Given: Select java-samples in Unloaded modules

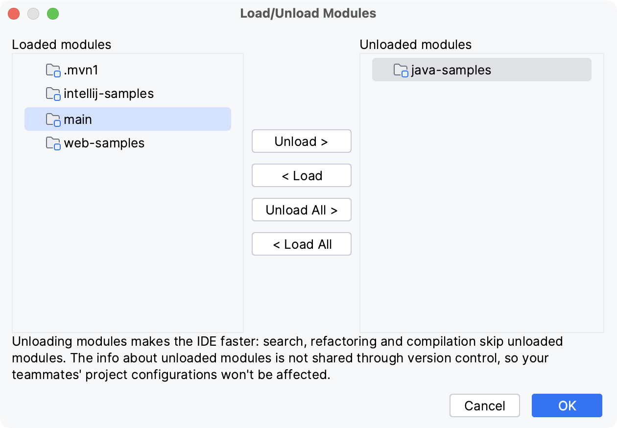Looking at the screenshot, I should [451, 70].
